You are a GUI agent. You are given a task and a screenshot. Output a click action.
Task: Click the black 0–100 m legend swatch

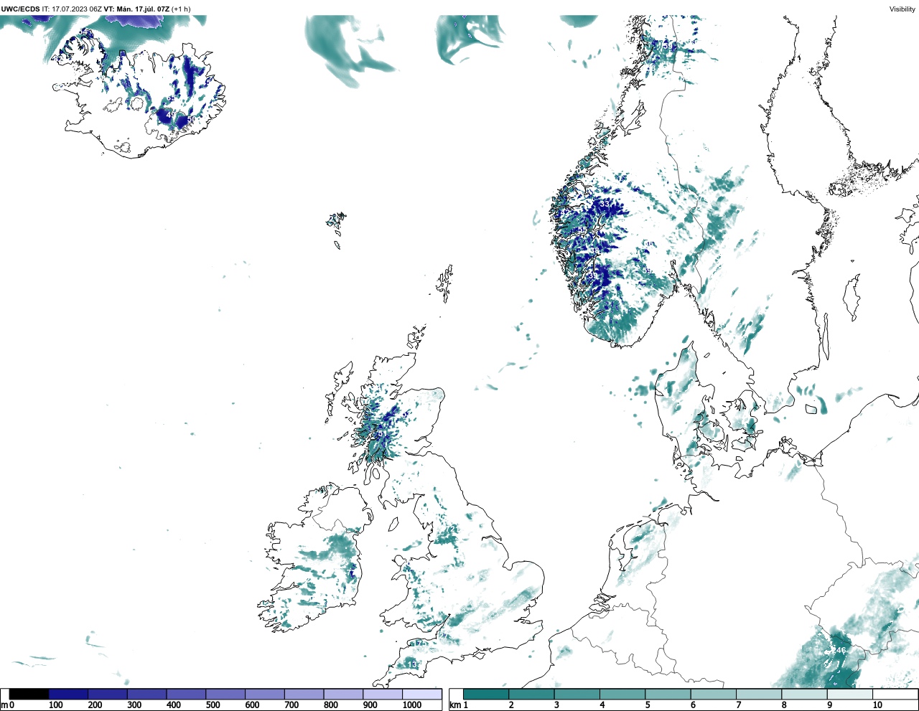click(29, 694)
